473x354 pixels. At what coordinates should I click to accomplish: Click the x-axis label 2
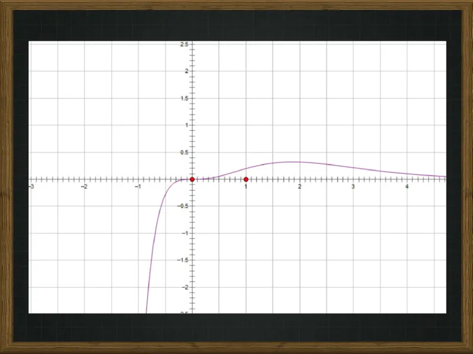pyautogui.click(x=300, y=186)
